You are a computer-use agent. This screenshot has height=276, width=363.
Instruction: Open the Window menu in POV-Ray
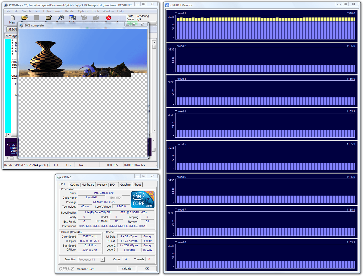108,11
